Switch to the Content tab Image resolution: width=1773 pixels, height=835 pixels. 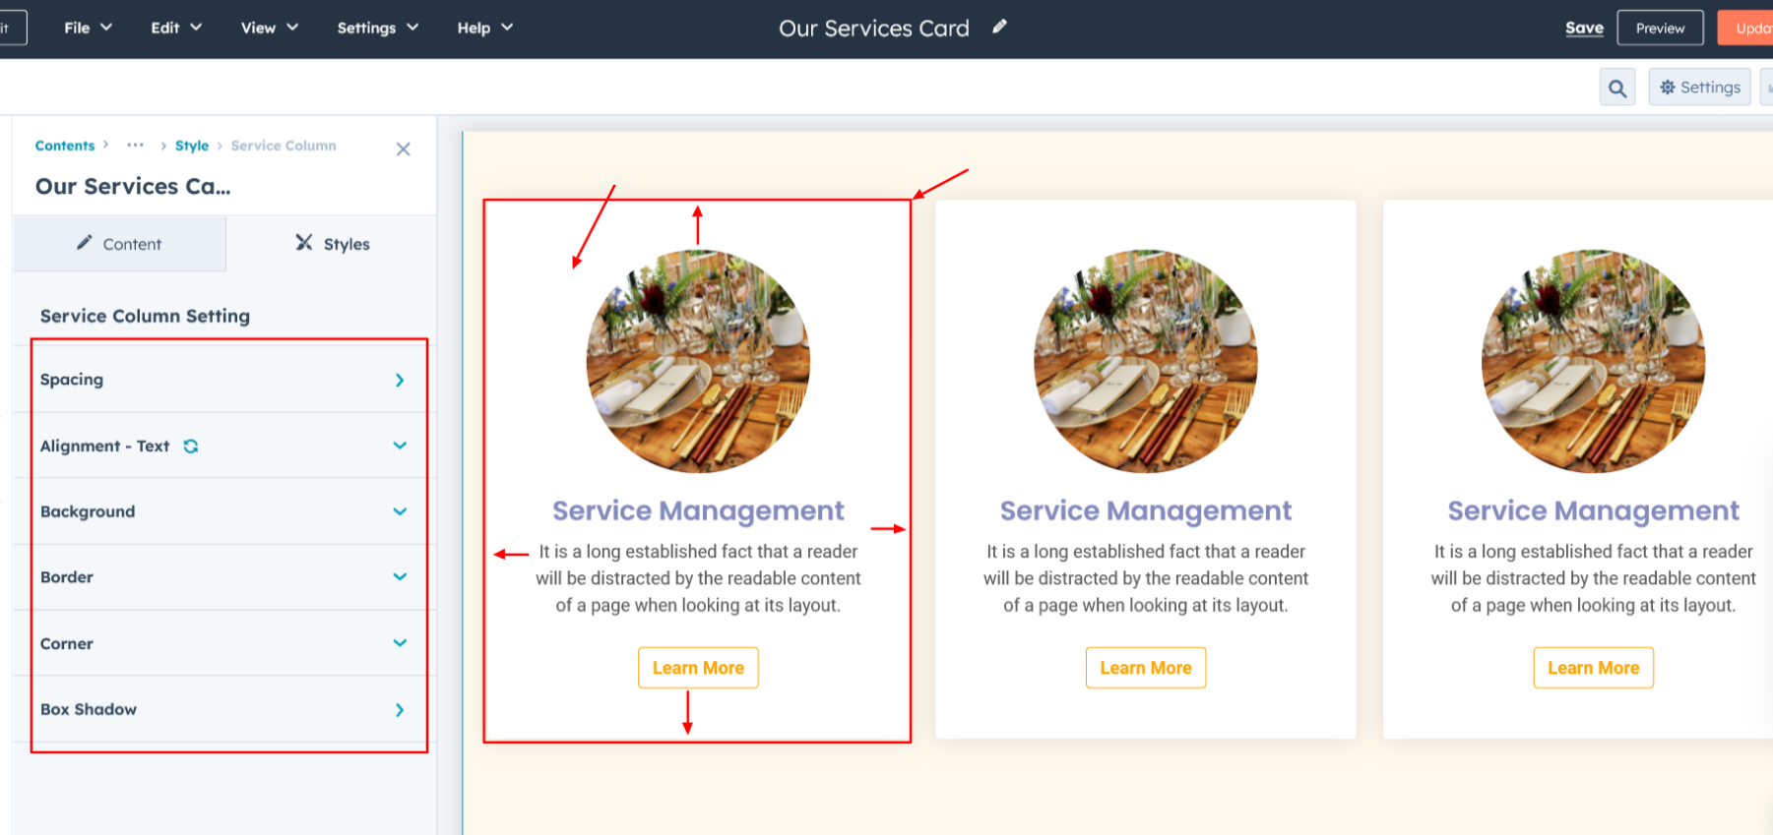[119, 244]
